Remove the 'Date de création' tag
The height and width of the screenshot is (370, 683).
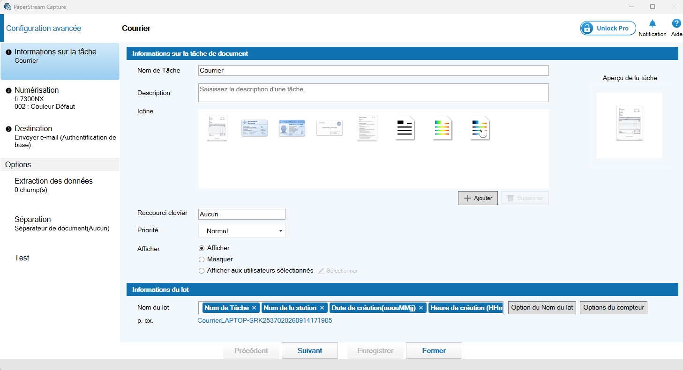pos(421,308)
